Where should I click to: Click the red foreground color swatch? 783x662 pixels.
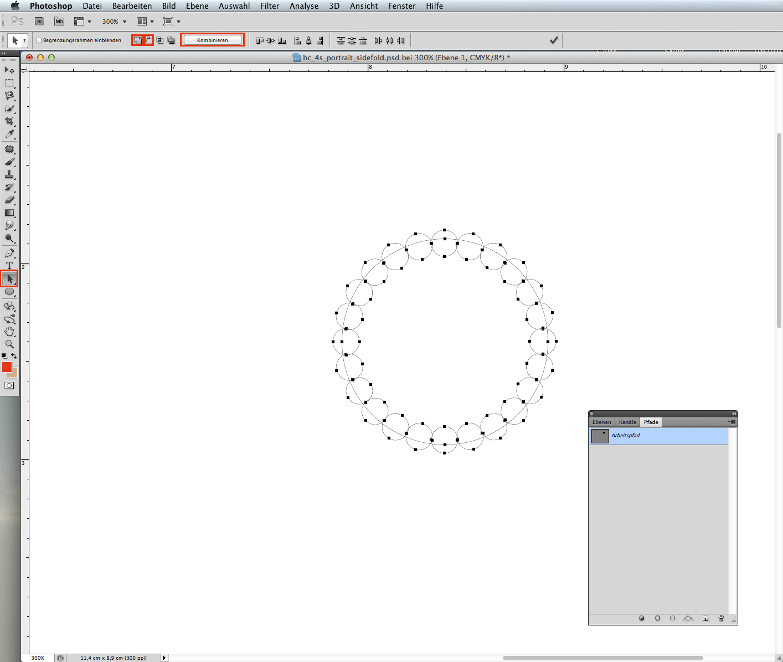[7, 367]
